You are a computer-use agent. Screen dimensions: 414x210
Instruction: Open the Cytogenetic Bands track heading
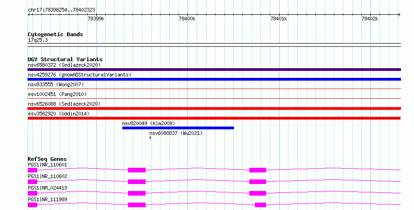point(55,34)
